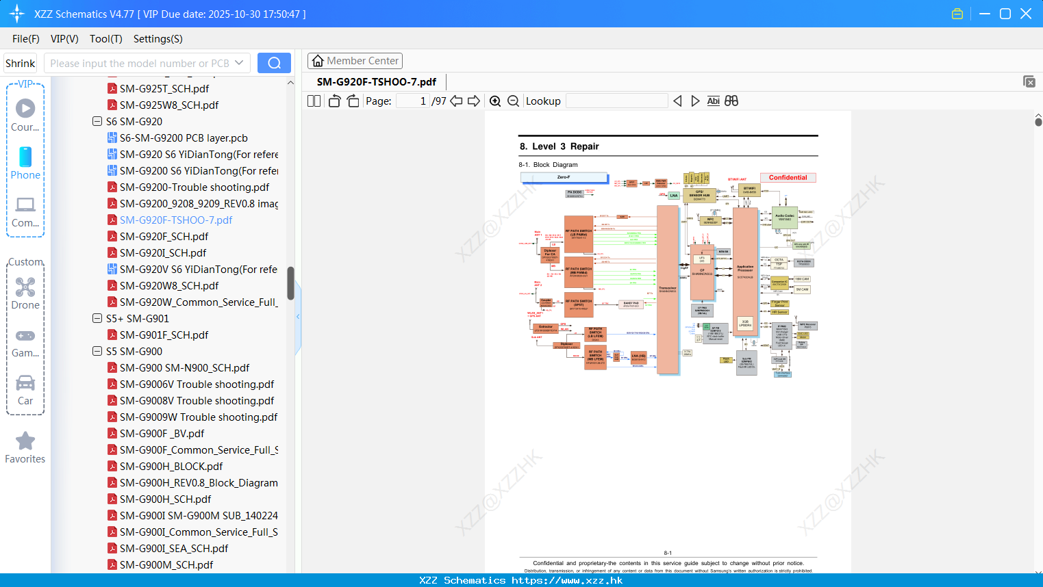Click the file tree scrollbar thumb
The width and height of the screenshot is (1043, 587).
tap(290, 283)
